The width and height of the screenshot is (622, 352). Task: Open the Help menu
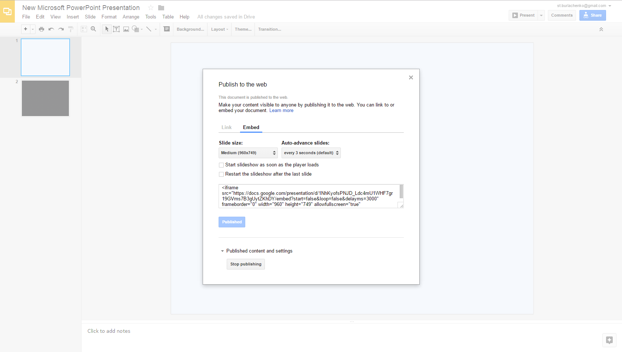click(184, 17)
